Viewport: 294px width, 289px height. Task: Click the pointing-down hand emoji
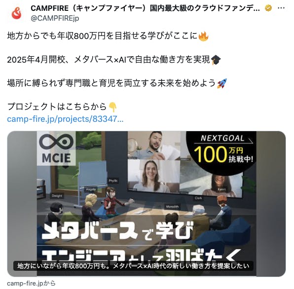point(112,107)
